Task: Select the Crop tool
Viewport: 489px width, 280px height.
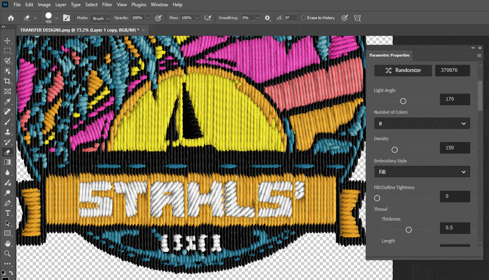Action: [7, 81]
